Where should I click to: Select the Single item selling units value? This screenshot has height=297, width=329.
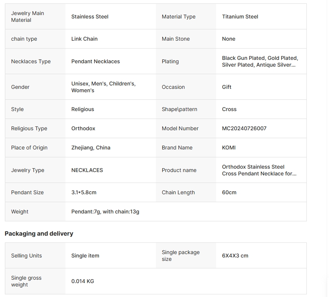[x=85, y=256]
